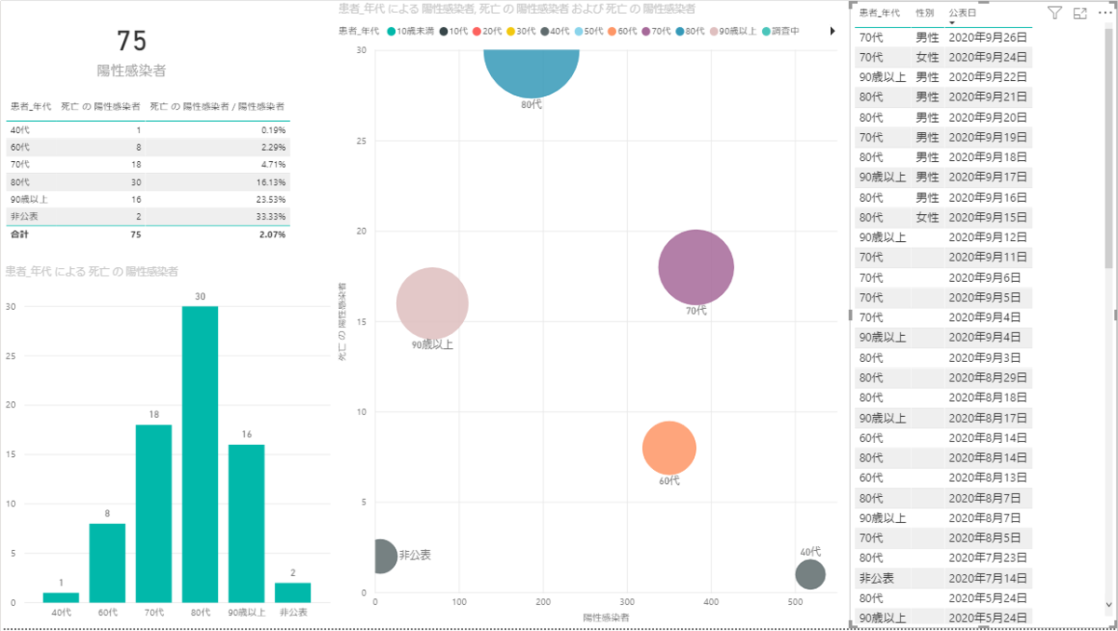
Task: Select the 70代 bar showing 18
Action: point(154,514)
